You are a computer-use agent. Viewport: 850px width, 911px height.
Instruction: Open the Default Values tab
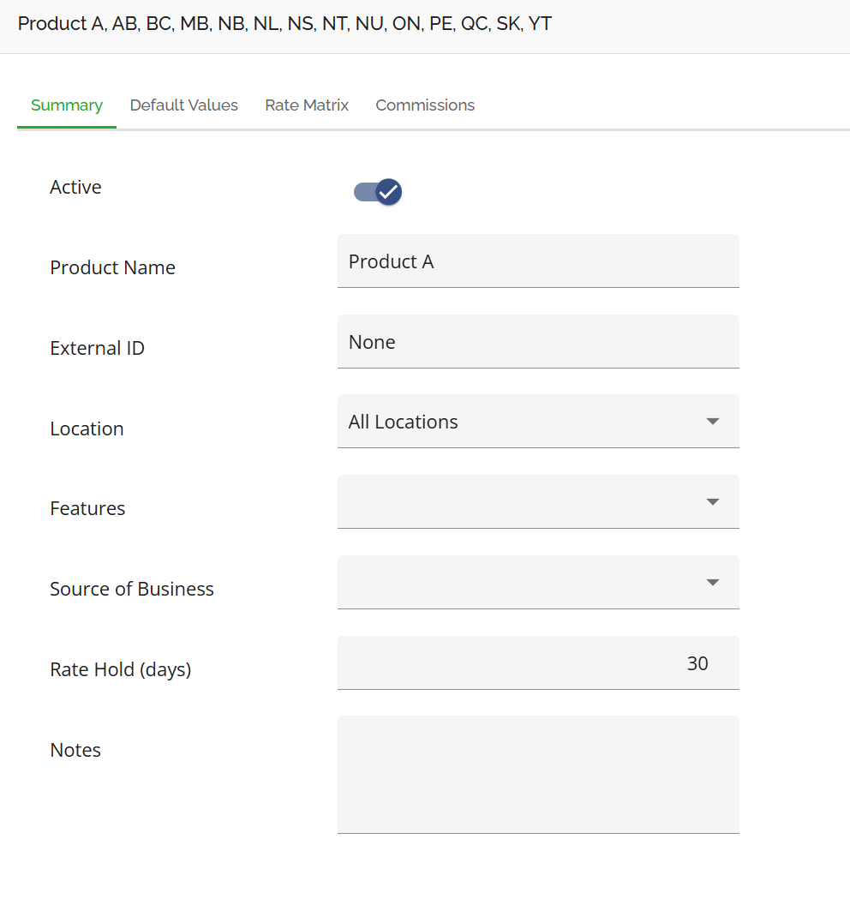point(183,105)
